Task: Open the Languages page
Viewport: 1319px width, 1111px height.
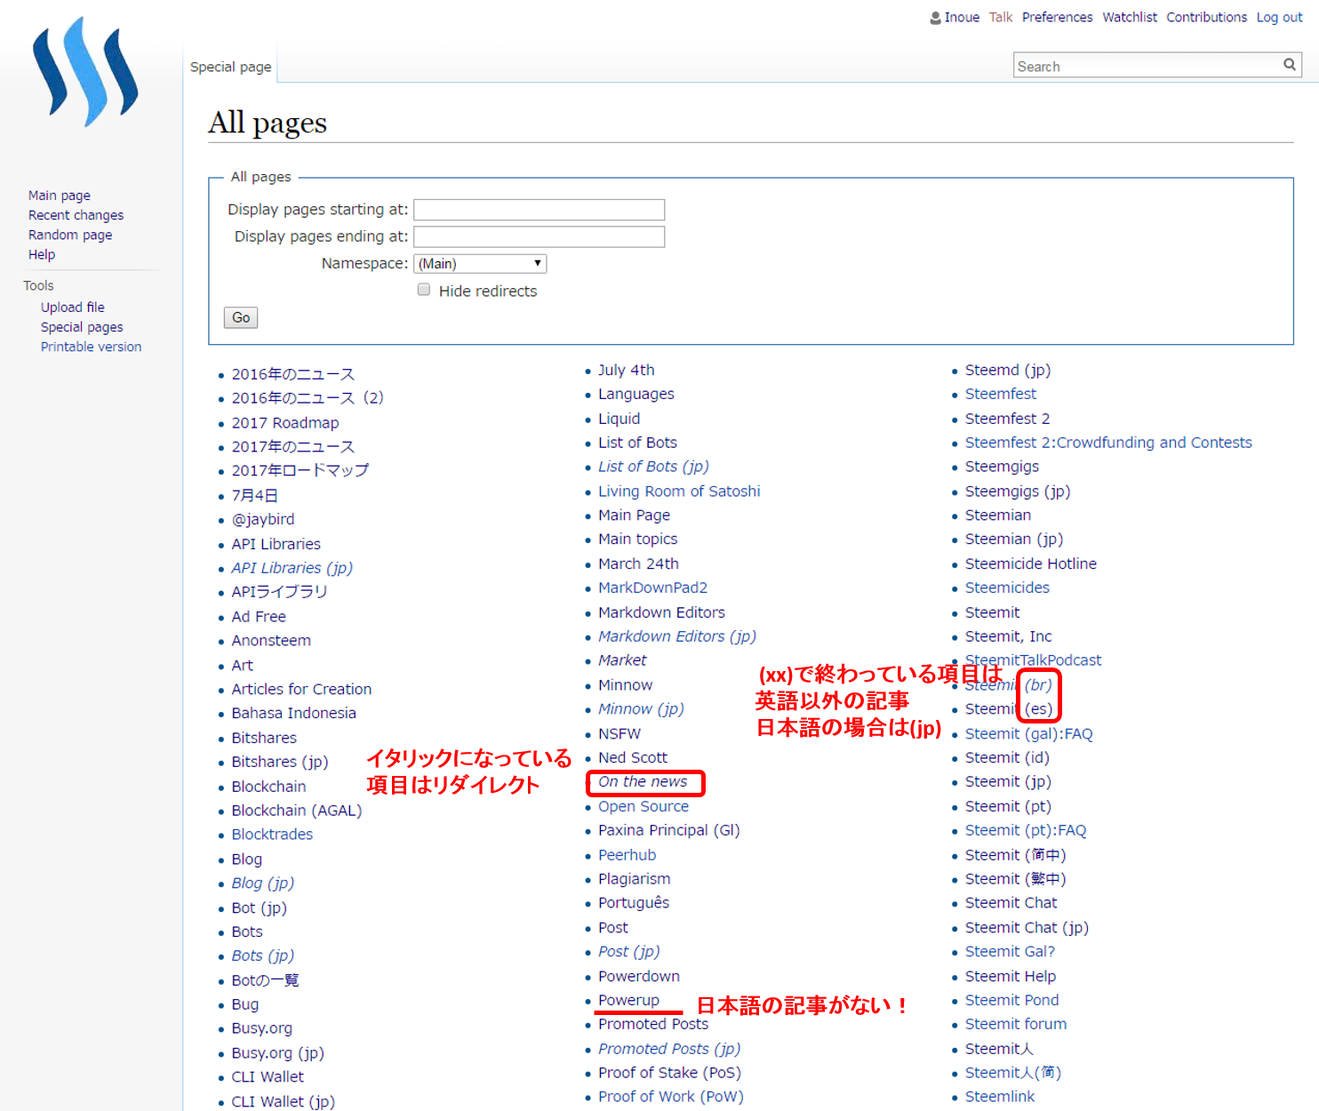Action: [636, 394]
